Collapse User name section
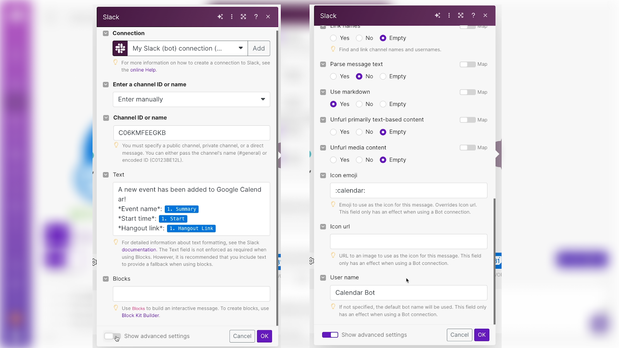The width and height of the screenshot is (619, 348). 323,278
